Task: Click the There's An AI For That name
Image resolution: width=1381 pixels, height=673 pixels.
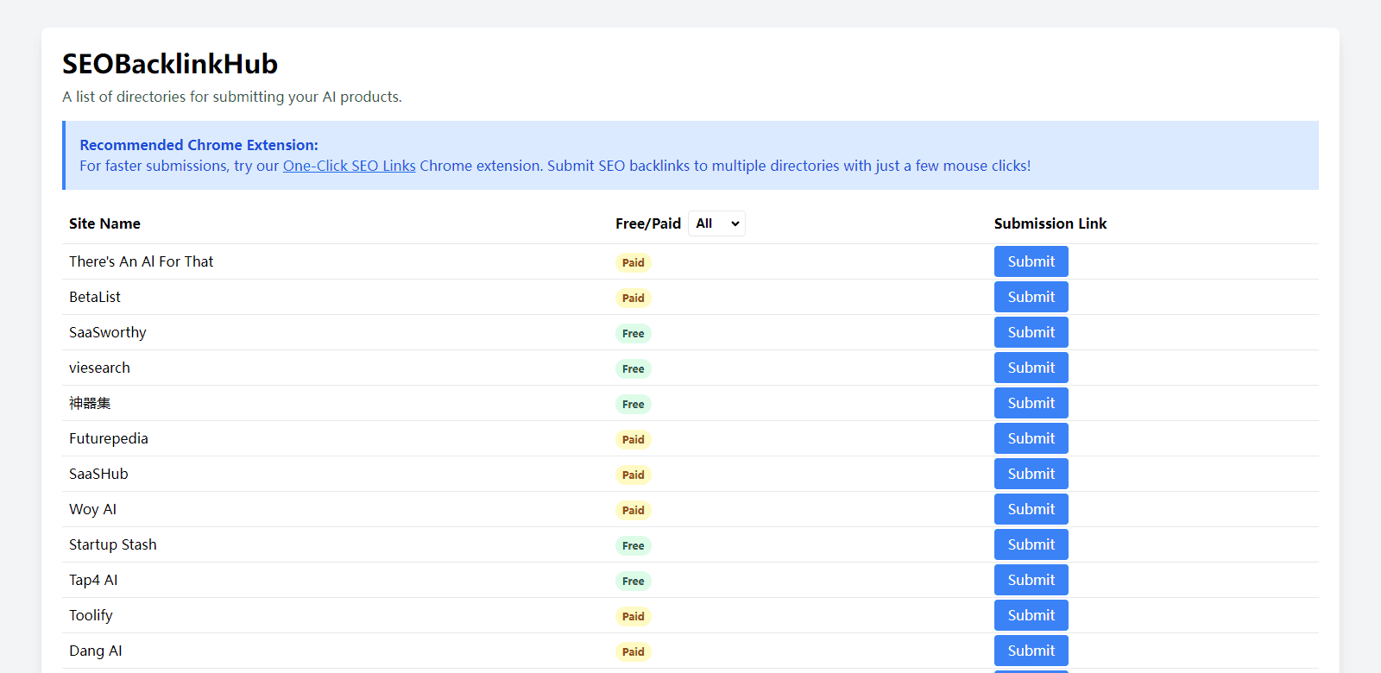Action: 142,261
